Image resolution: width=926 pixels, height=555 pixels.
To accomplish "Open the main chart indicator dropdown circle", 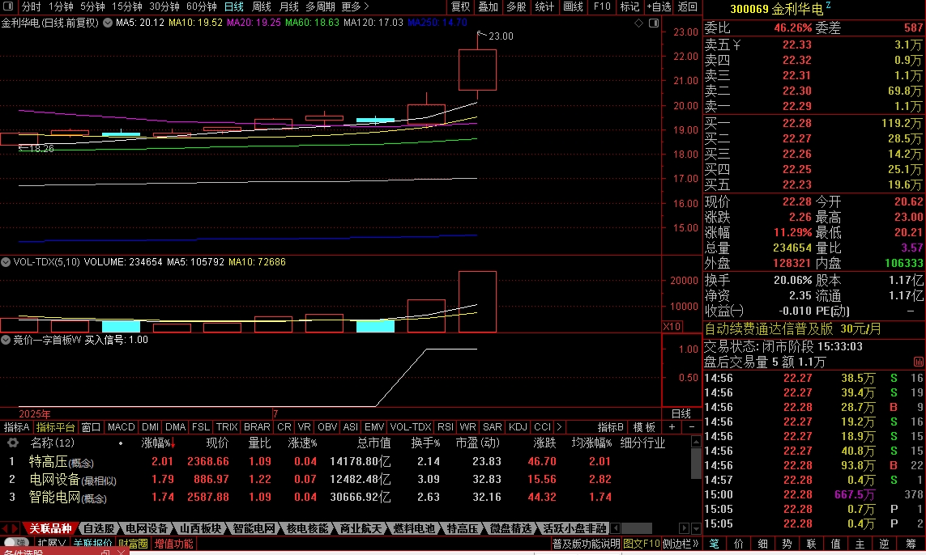I will [x=108, y=23].
